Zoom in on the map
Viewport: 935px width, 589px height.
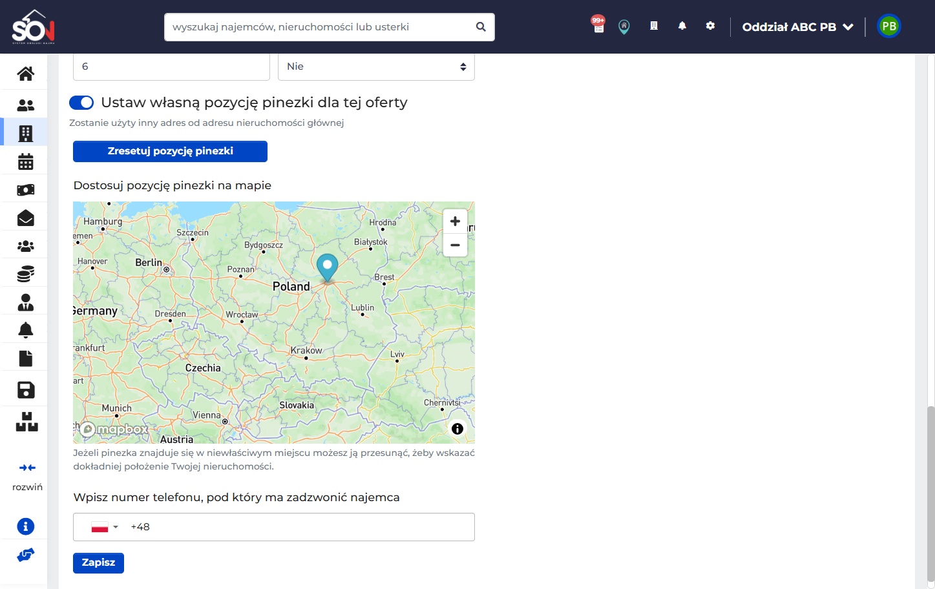(x=455, y=221)
